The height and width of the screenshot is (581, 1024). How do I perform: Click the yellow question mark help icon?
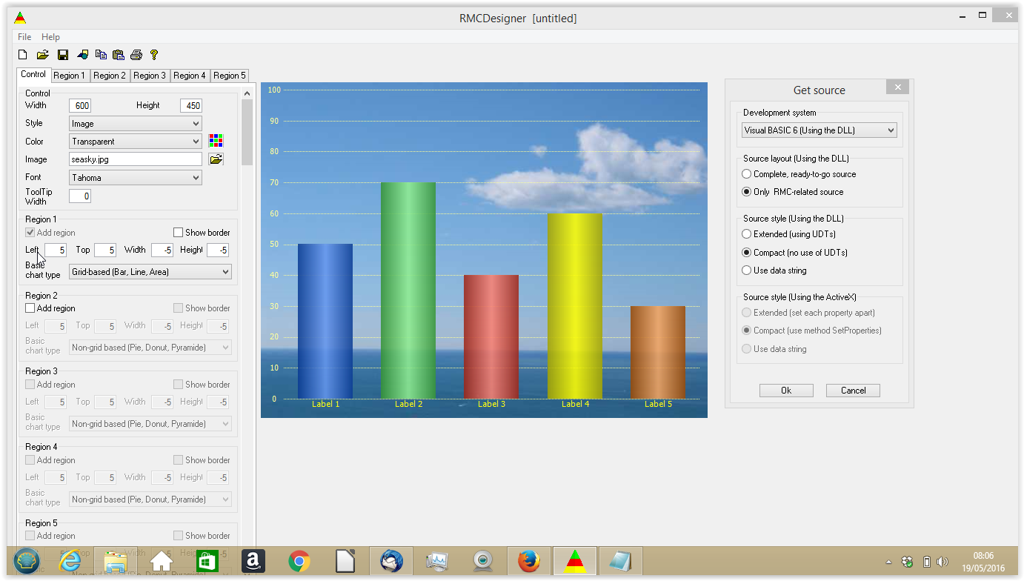pyautogui.click(x=154, y=55)
